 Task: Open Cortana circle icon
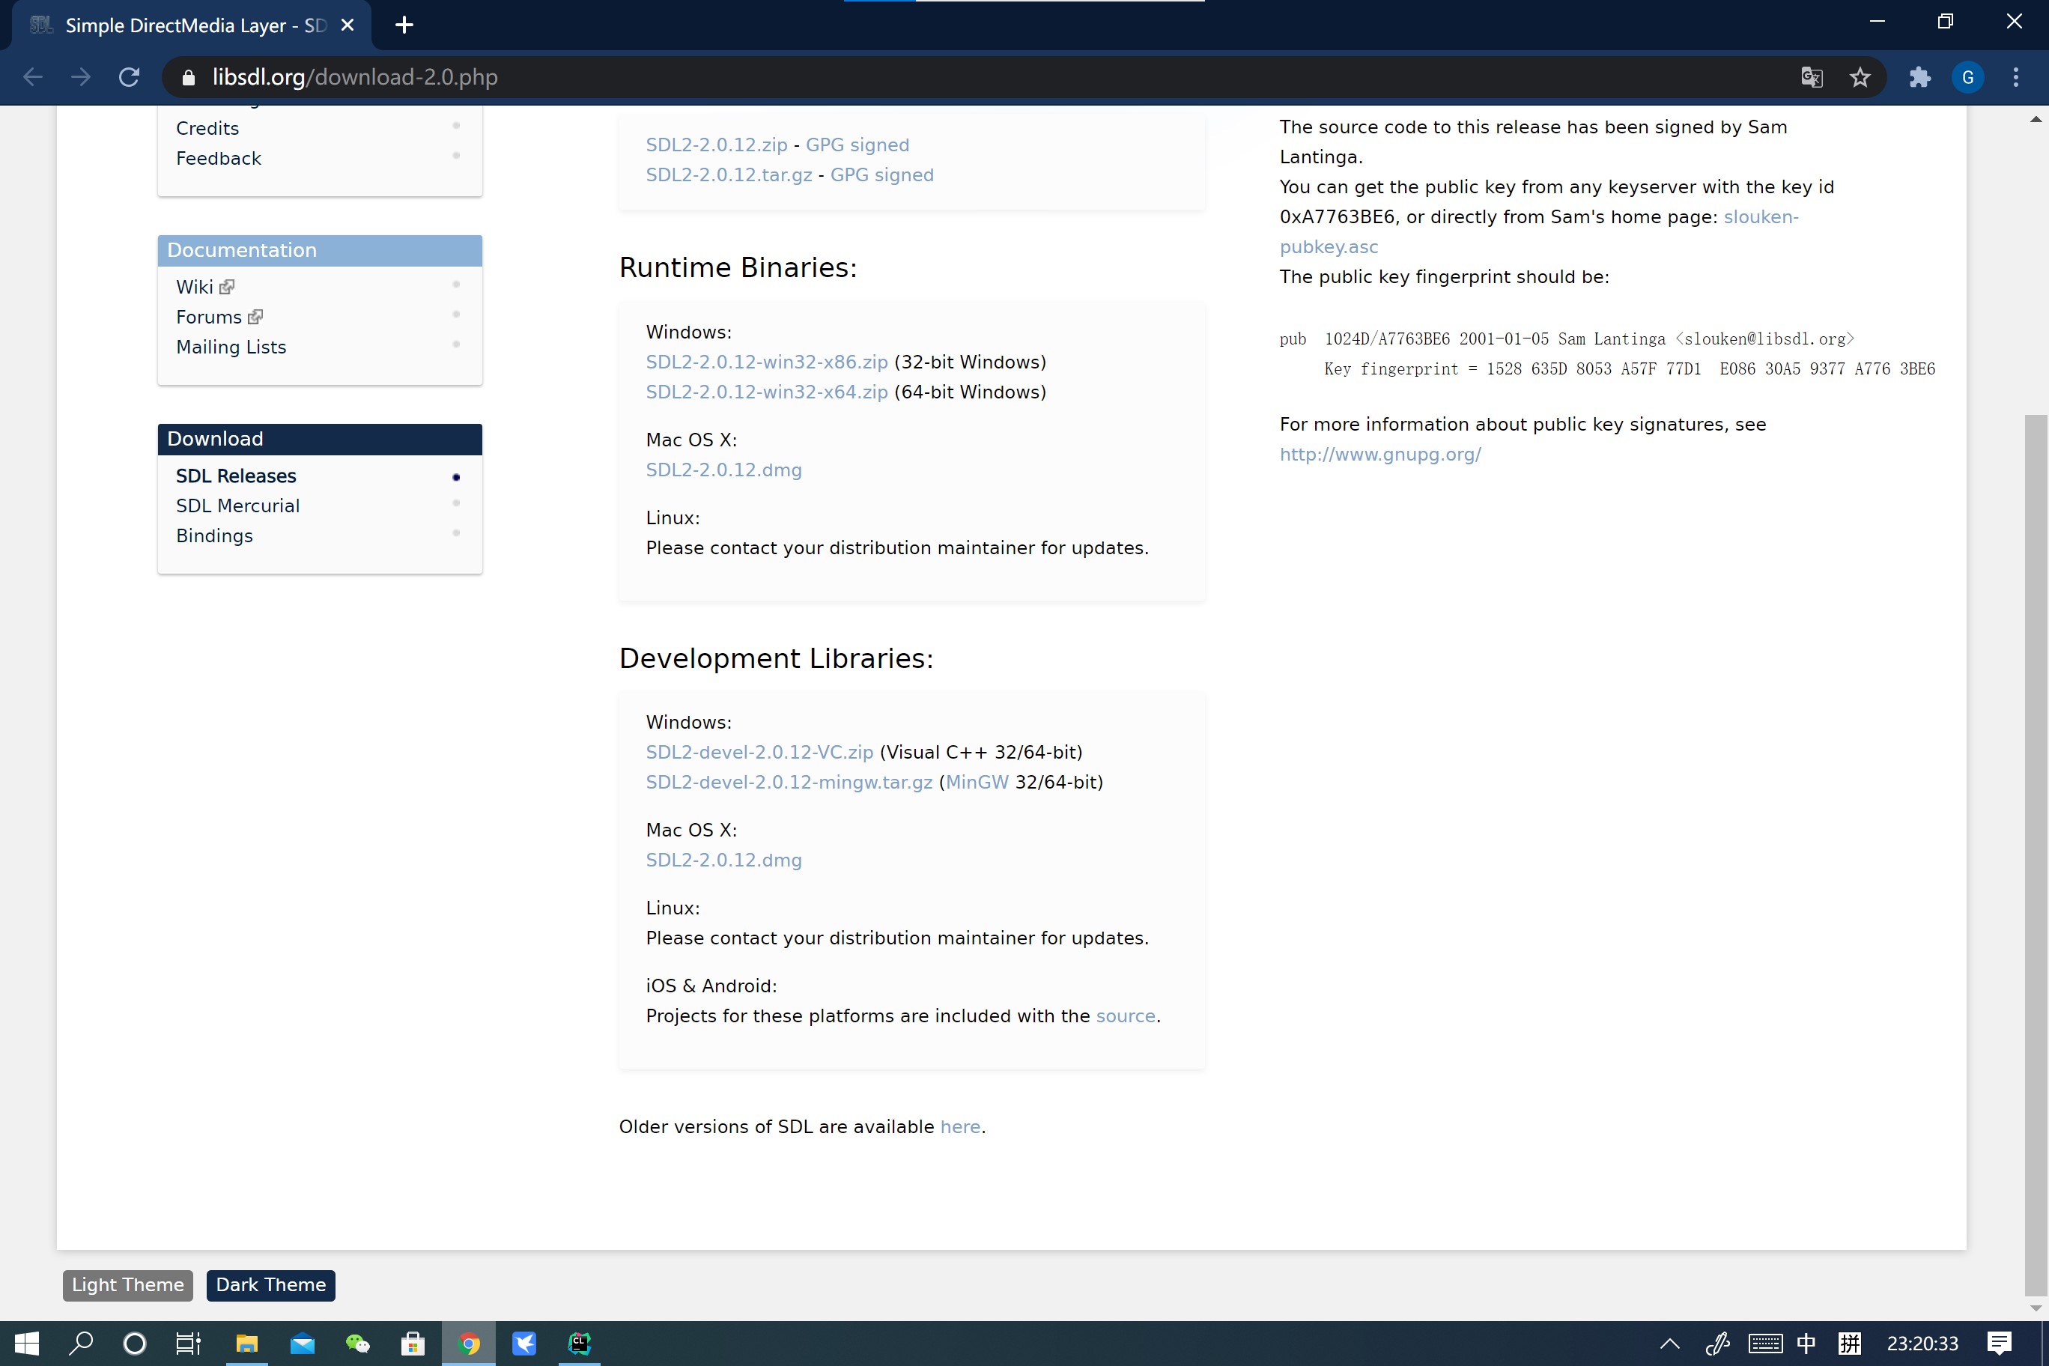pyautogui.click(x=134, y=1344)
